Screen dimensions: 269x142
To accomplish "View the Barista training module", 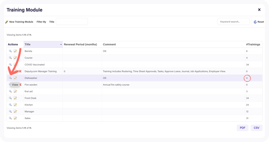I will [x=10, y=51].
